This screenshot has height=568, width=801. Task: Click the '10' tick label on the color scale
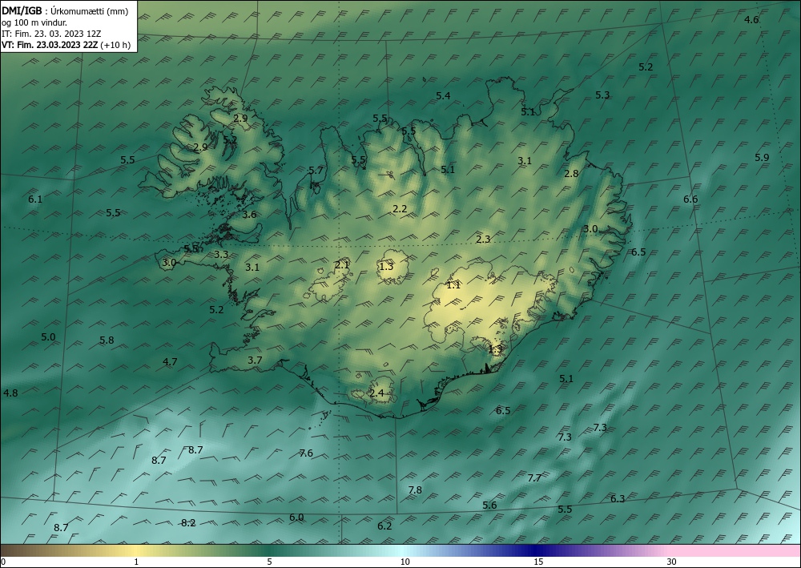point(405,562)
